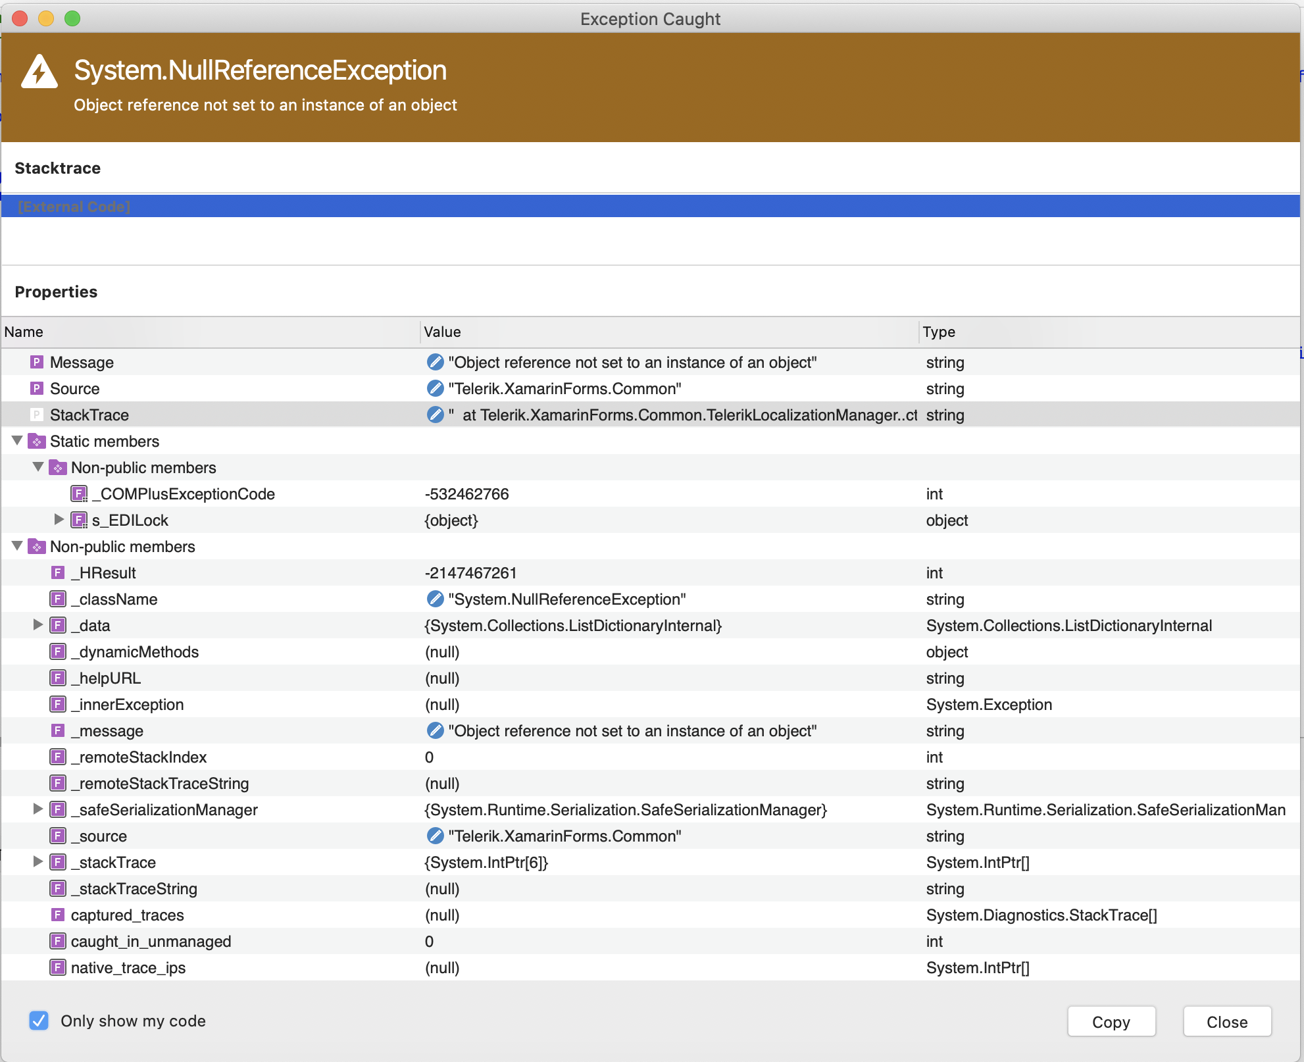Click the edit pencil icon beside Message value

pyautogui.click(x=435, y=362)
